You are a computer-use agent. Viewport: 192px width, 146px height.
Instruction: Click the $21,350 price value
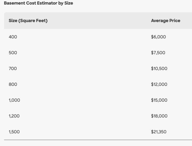coord(159,132)
